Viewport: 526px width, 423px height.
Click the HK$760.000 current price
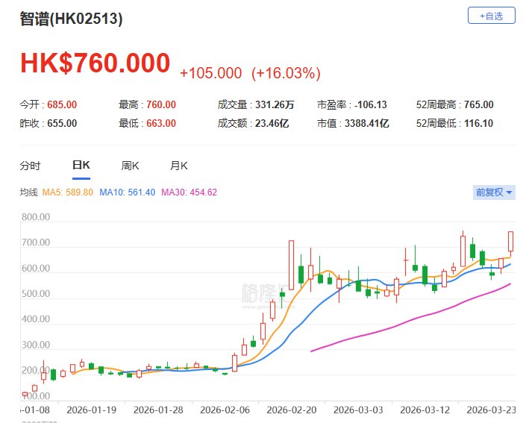coord(95,63)
